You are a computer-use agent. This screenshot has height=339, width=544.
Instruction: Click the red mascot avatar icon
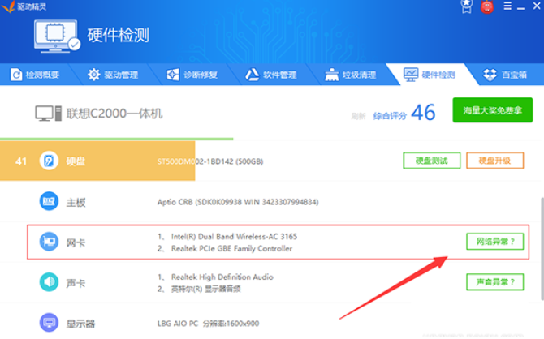click(487, 6)
